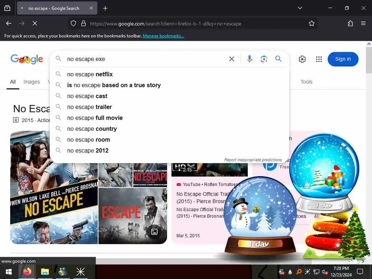The image size is (372, 279).
Task: Bookmark this page with the star
Action: tap(311, 24)
